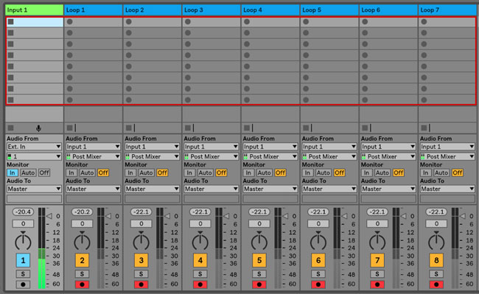Arm the Input 1 track record button

click(23, 284)
